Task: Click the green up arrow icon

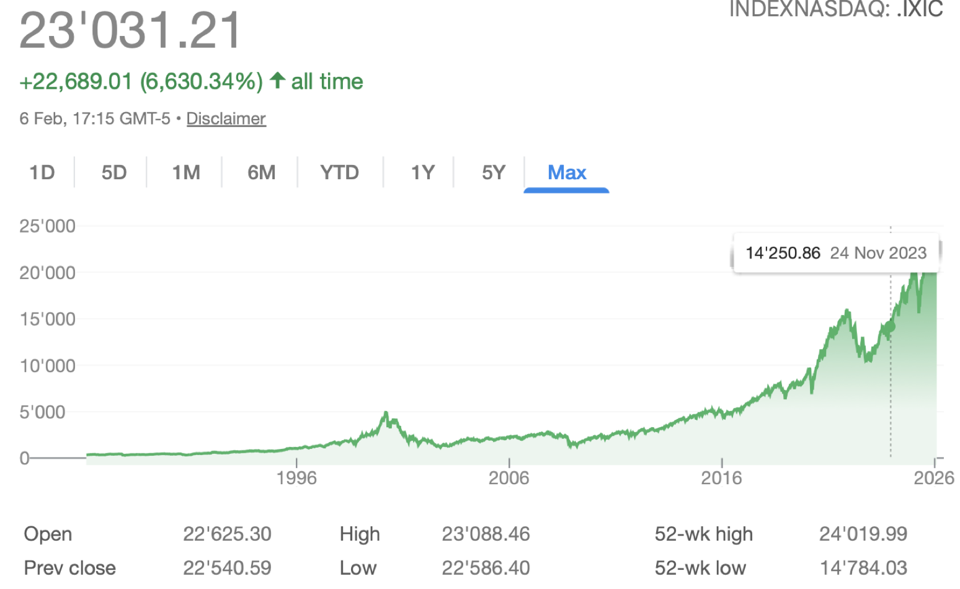Action: coord(277,80)
